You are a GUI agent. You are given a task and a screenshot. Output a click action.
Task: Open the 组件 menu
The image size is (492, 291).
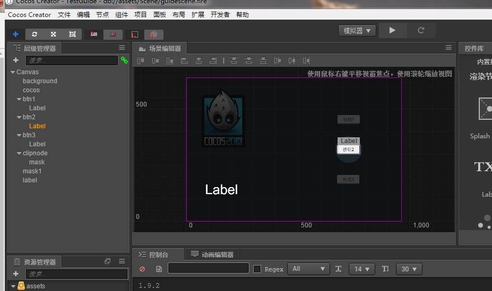[122, 15]
